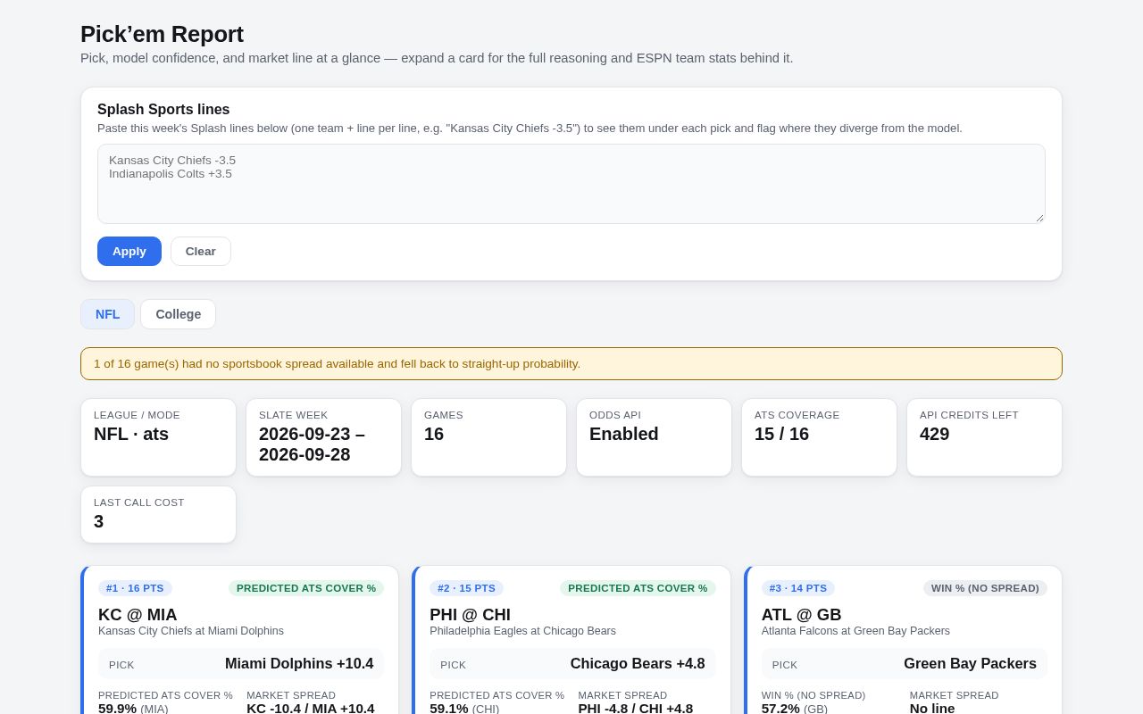
Task: Switch to the College tab
Action: [179, 314]
